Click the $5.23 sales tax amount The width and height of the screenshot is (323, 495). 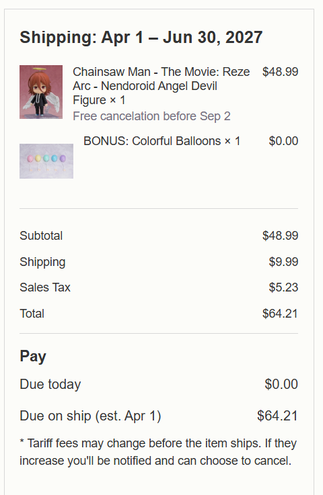click(283, 287)
